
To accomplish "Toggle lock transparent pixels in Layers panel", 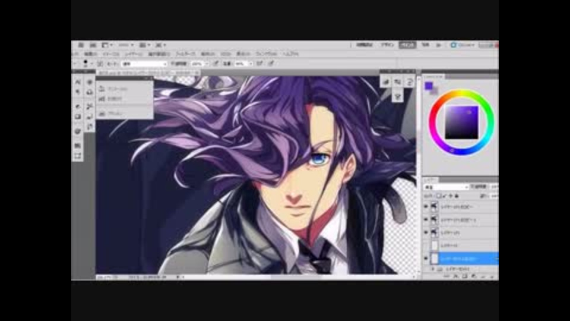I will [x=438, y=196].
